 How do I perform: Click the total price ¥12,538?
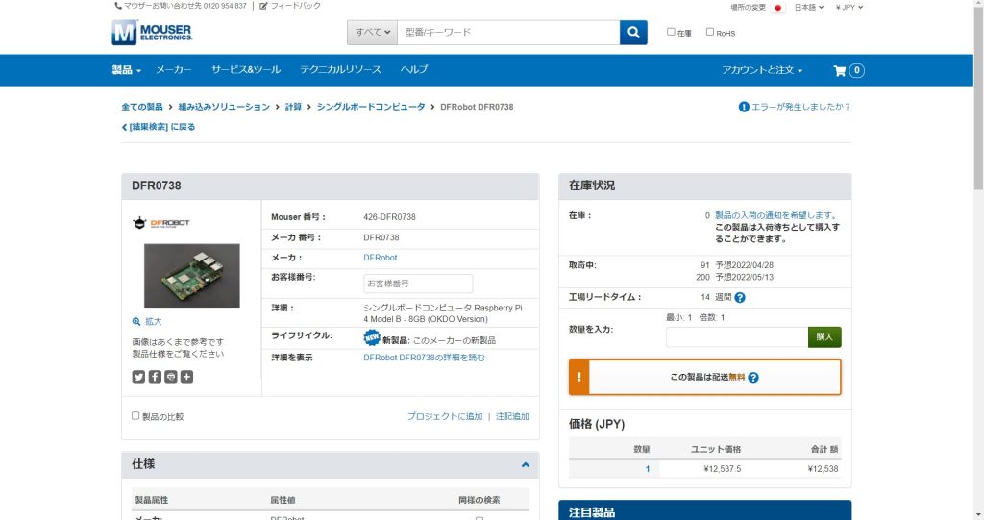[823, 469]
